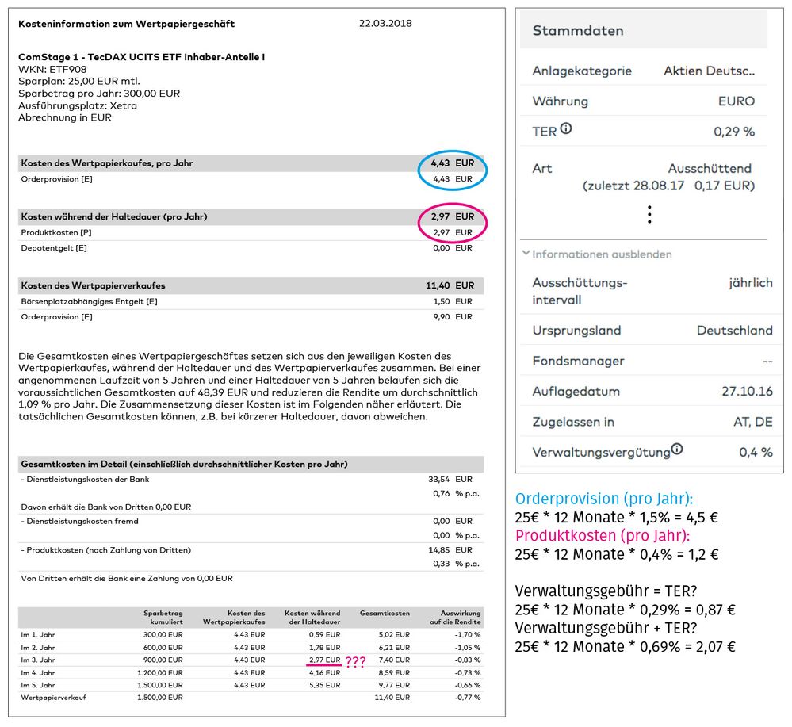Click the info icon beside Verwaltungsvergütung
This screenshot has width=792, height=727.
(x=676, y=450)
